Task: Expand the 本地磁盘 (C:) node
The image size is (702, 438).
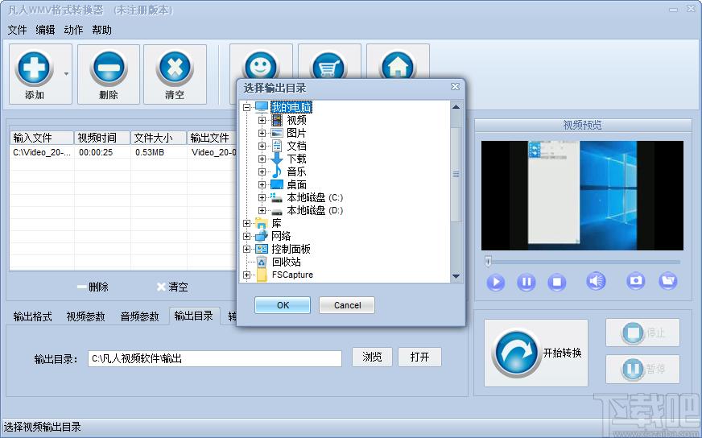Action: [x=262, y=197]
